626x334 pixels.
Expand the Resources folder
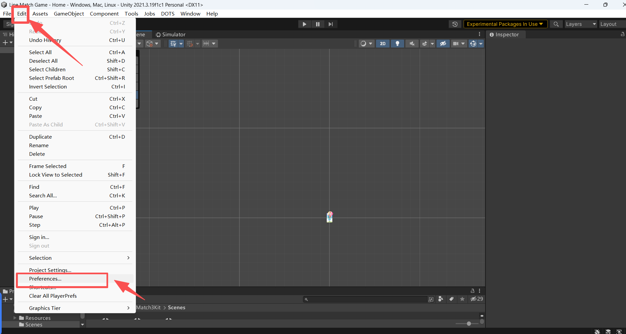tap(15, 318)
